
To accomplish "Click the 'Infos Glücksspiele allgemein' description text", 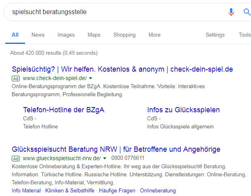I will click(180, 126).
